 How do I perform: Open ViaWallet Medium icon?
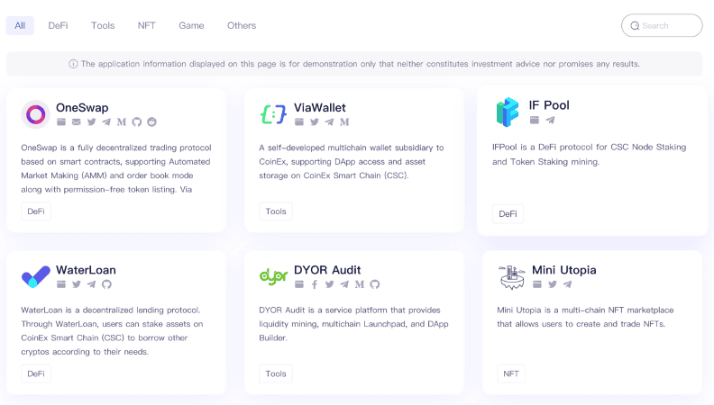pos(344,121)
